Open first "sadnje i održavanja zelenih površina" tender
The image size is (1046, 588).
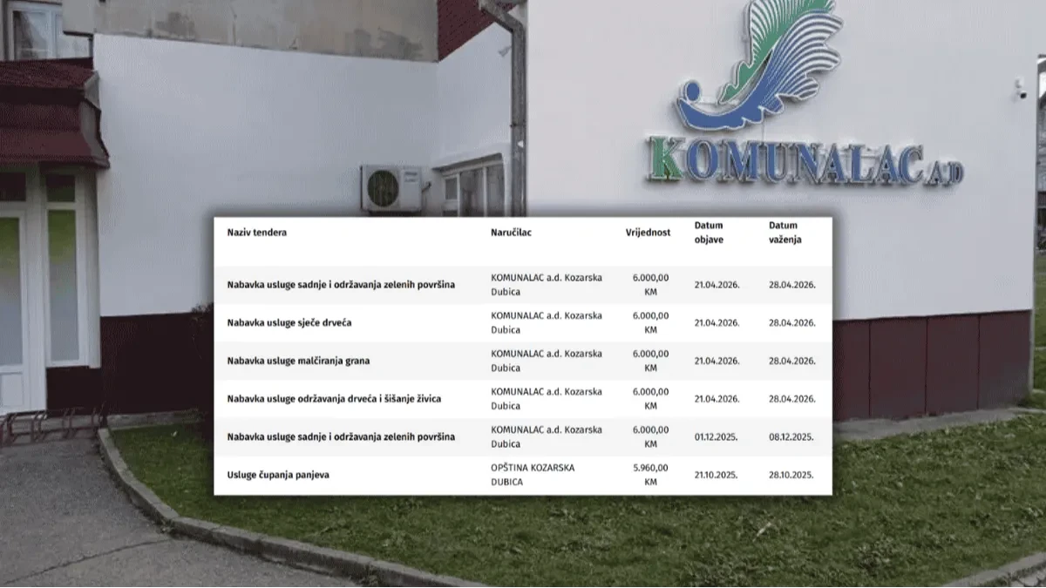tap(341, 284)
